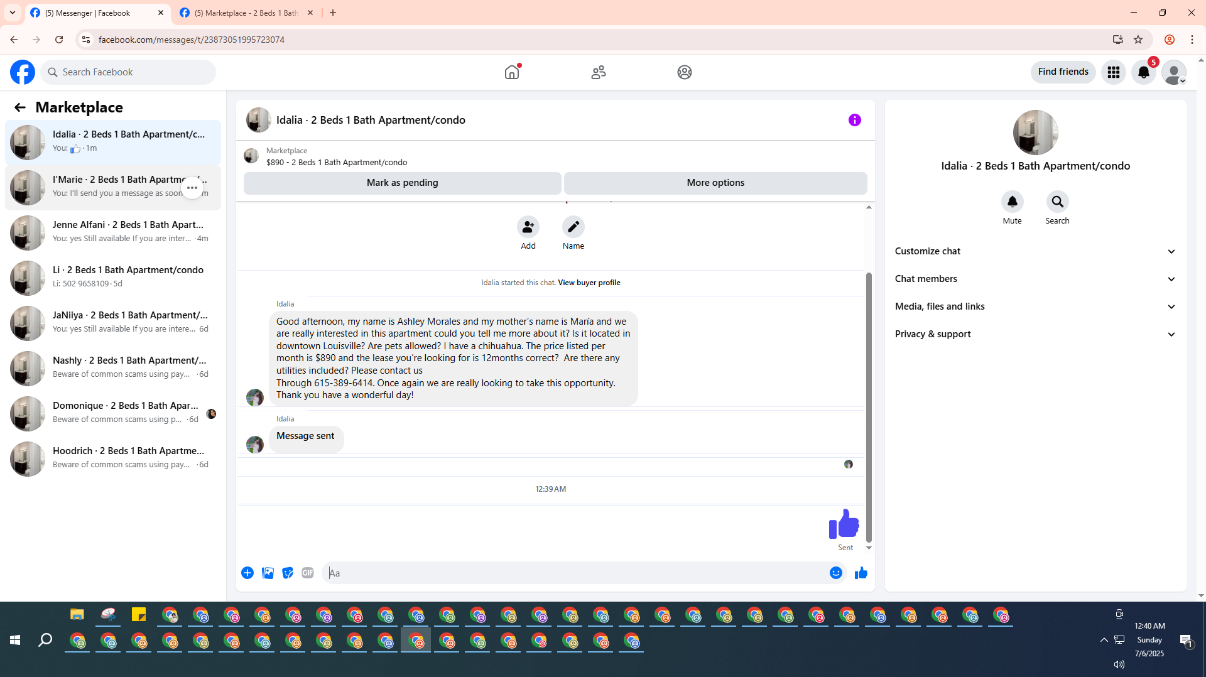Bookmark this page with star icon

pos(1138,40)
